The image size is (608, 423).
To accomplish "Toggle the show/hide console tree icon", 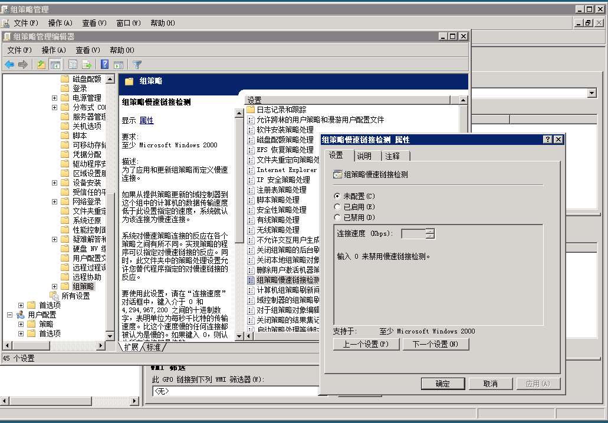I will pyautogui.click(x=55, y=64).
